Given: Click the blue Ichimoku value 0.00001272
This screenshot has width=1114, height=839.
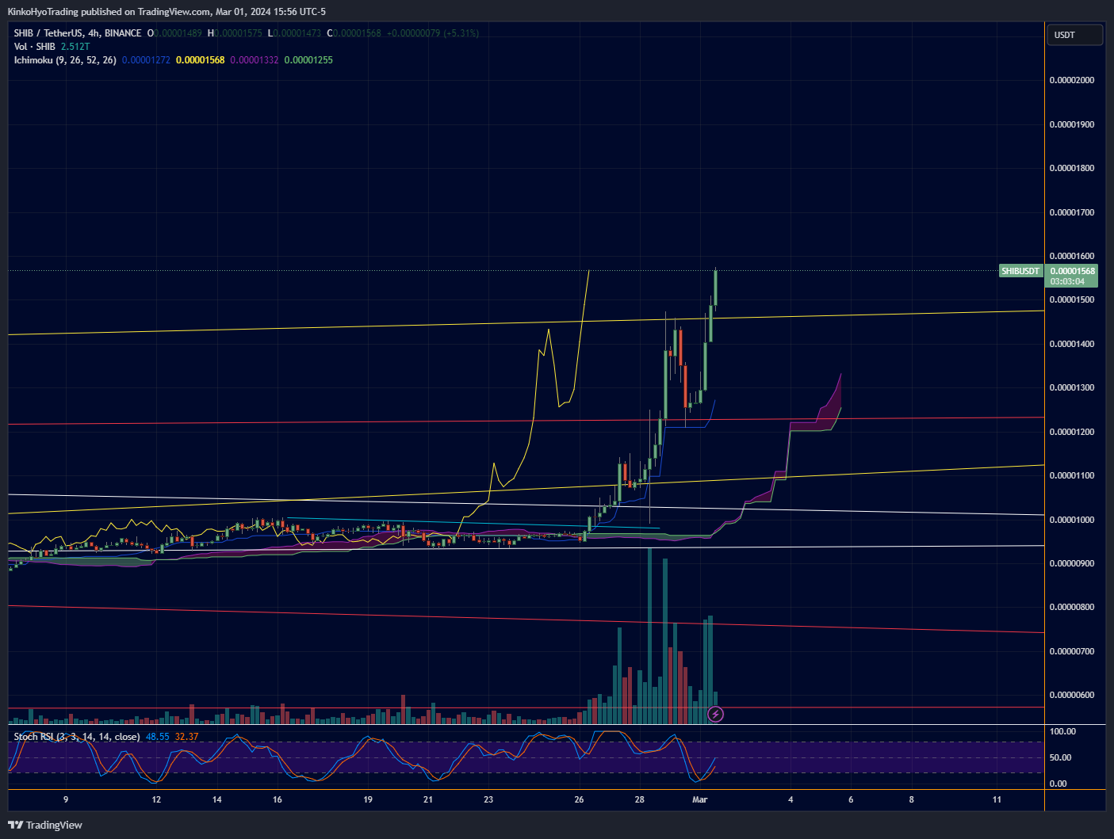Looking at the screenshot, I should (146, 60).
